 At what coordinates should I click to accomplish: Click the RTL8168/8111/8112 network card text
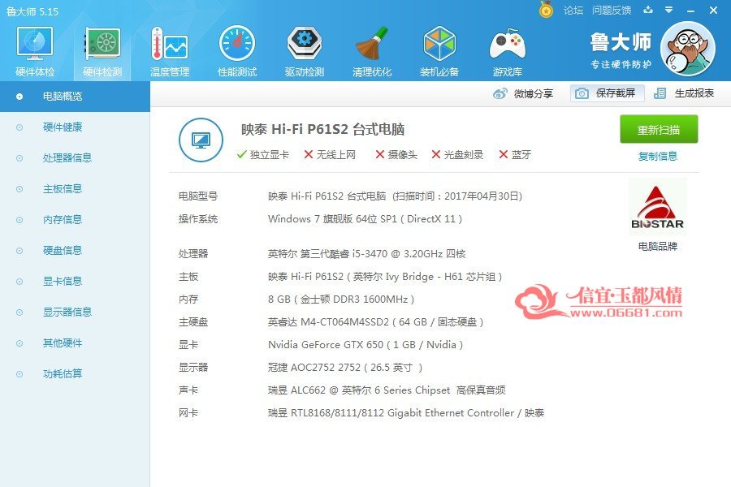coord(405,413)
